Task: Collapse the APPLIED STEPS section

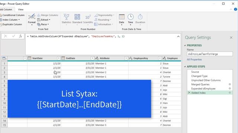Action: point(185,66)
